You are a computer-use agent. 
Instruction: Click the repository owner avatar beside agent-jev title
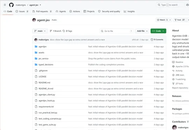(x=34, y=20)
